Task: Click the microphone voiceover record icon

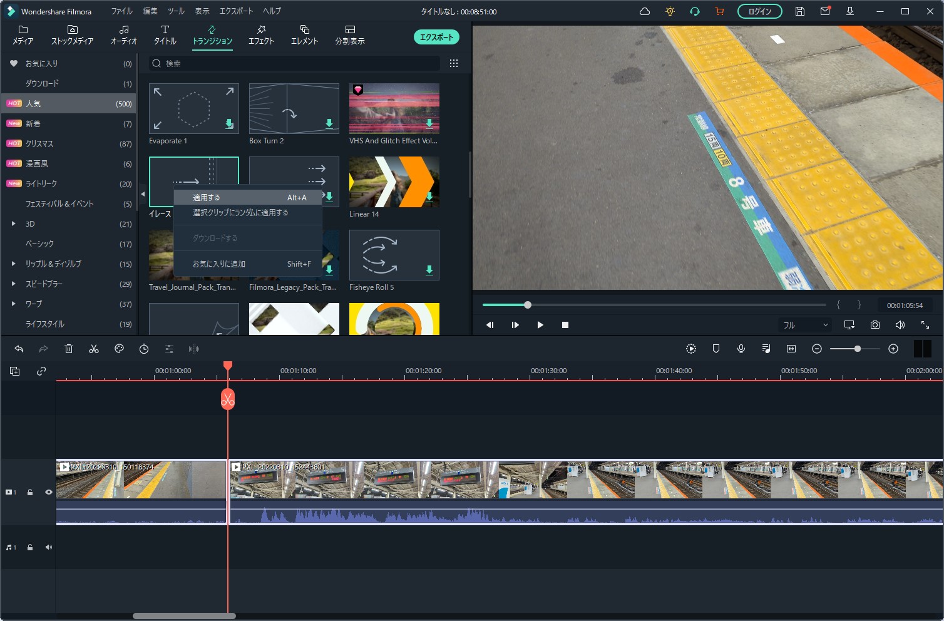Action: (x=741, y=349)
